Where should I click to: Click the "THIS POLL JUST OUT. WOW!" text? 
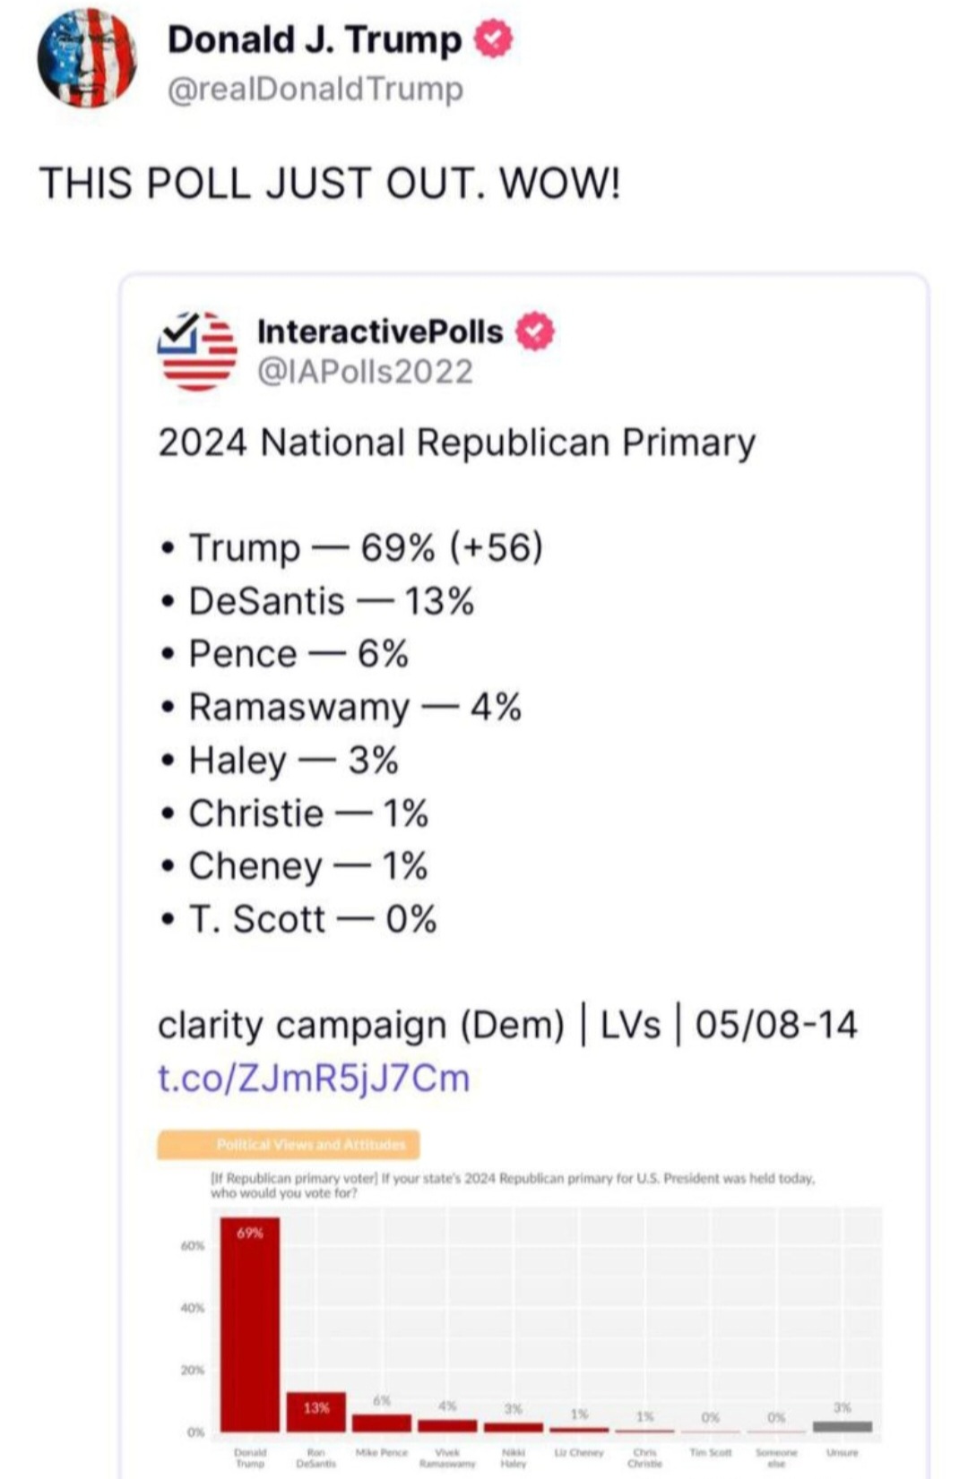pos(330,184)
